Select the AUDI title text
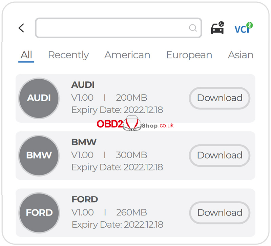Image resolution: width=271 pixels, height=246 pixels. pyautogui.click(x=83, y=85)
